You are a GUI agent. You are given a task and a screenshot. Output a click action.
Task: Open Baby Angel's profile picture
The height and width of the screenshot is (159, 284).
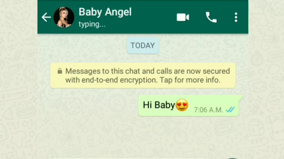[x=64, y=17]
